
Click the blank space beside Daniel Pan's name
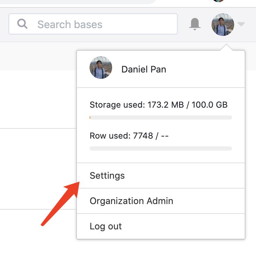205,69
